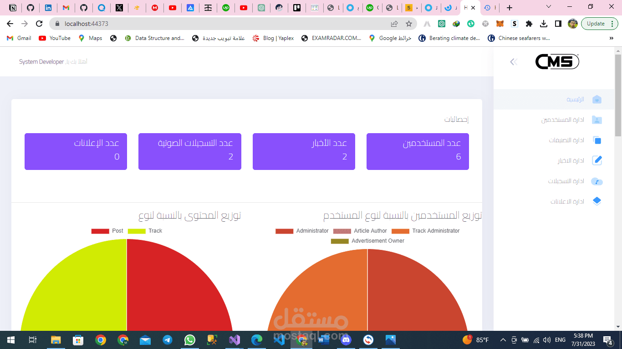622x349 pixels.
Task: Toggle Chrome side panel
Action: [x=558, y=24]
